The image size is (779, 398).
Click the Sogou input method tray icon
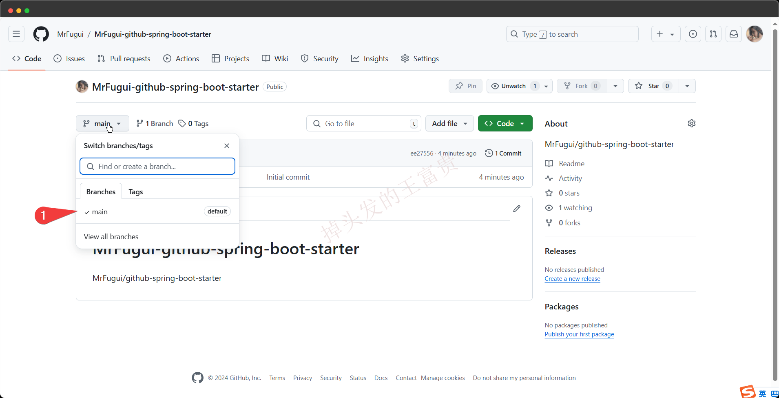click(748, 392)
